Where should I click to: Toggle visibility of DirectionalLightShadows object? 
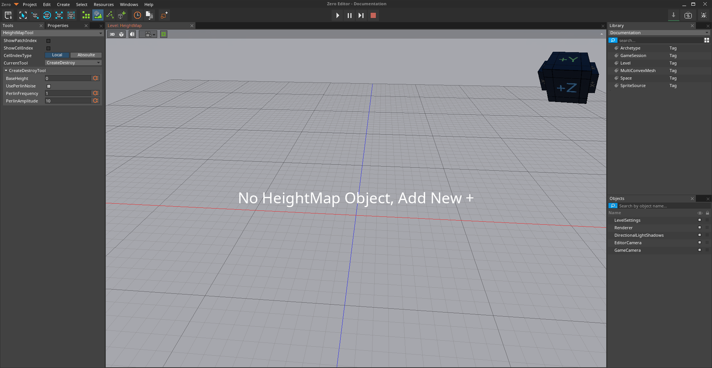(700, 235)
